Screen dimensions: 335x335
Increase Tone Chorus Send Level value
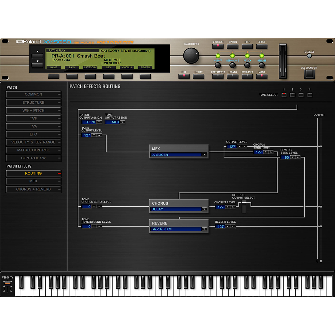tap(99, 207)
